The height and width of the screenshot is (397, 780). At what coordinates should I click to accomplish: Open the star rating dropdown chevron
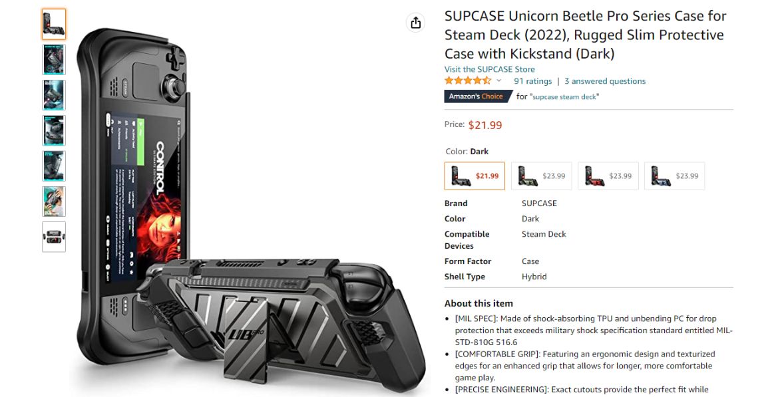click(498, 81)
